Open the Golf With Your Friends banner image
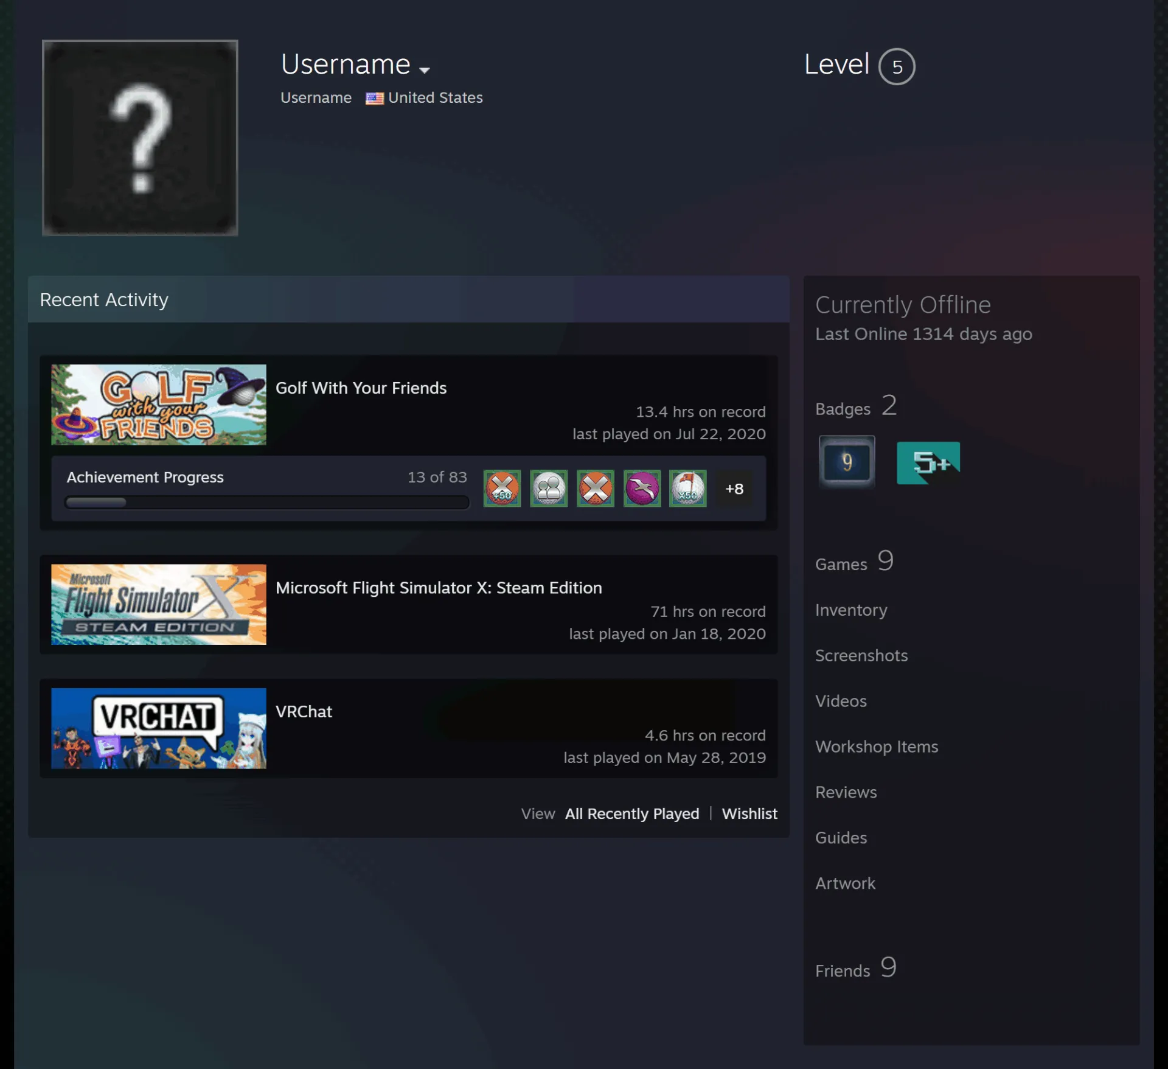The width and height of the screenshot is (1168, 1069). tap(159, 405)
